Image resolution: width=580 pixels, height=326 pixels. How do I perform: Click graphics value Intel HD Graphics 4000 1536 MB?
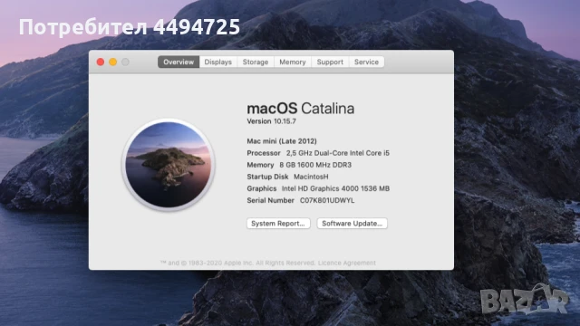[x=335, y=188]
